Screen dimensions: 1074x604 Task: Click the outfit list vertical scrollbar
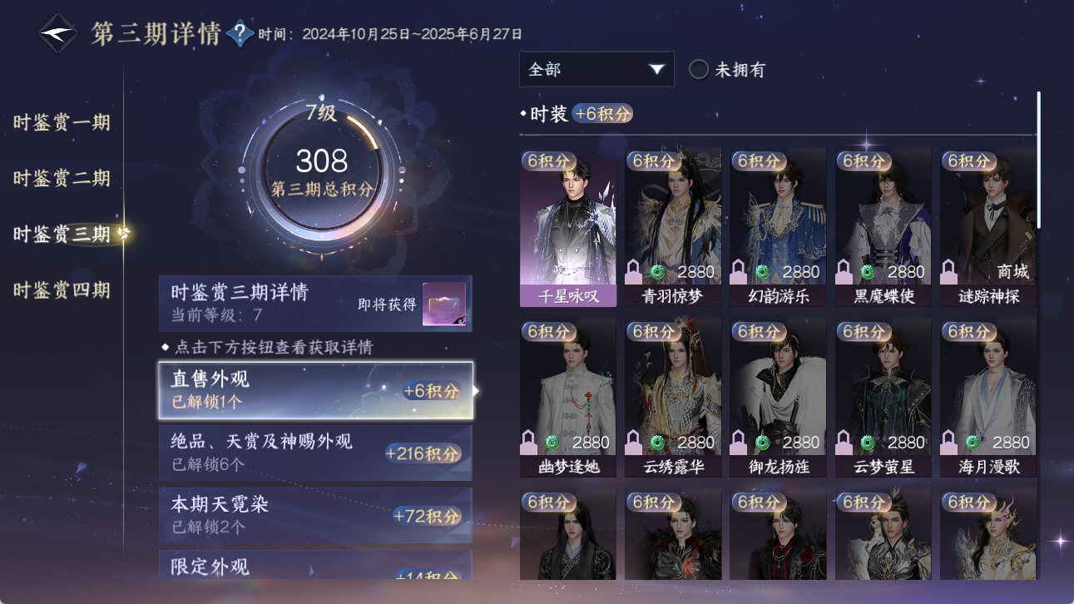pos(1038,160)
